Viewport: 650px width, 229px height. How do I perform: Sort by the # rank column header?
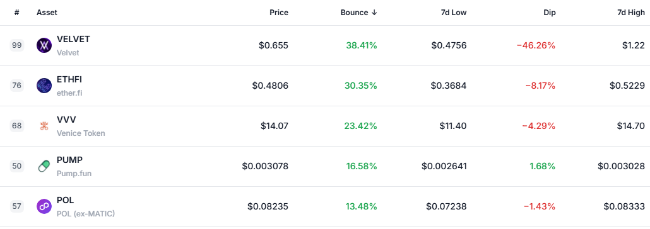click(16, 13)
